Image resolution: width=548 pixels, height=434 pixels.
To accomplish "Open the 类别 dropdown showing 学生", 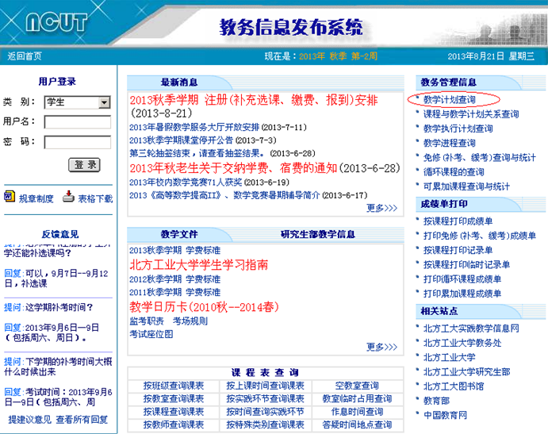I will point(77,102).
